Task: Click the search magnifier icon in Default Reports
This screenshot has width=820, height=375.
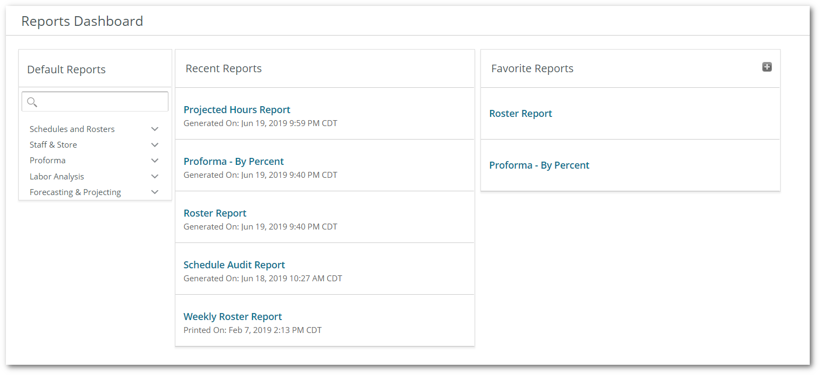Action: point(32,102)
